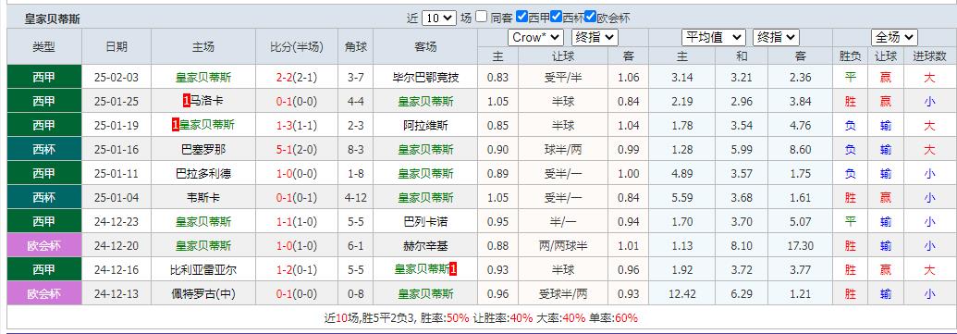Screen dimensions: 957x334
Task: Click the red card badge beside 马洛卡
Action: click(x=186, y=102)
